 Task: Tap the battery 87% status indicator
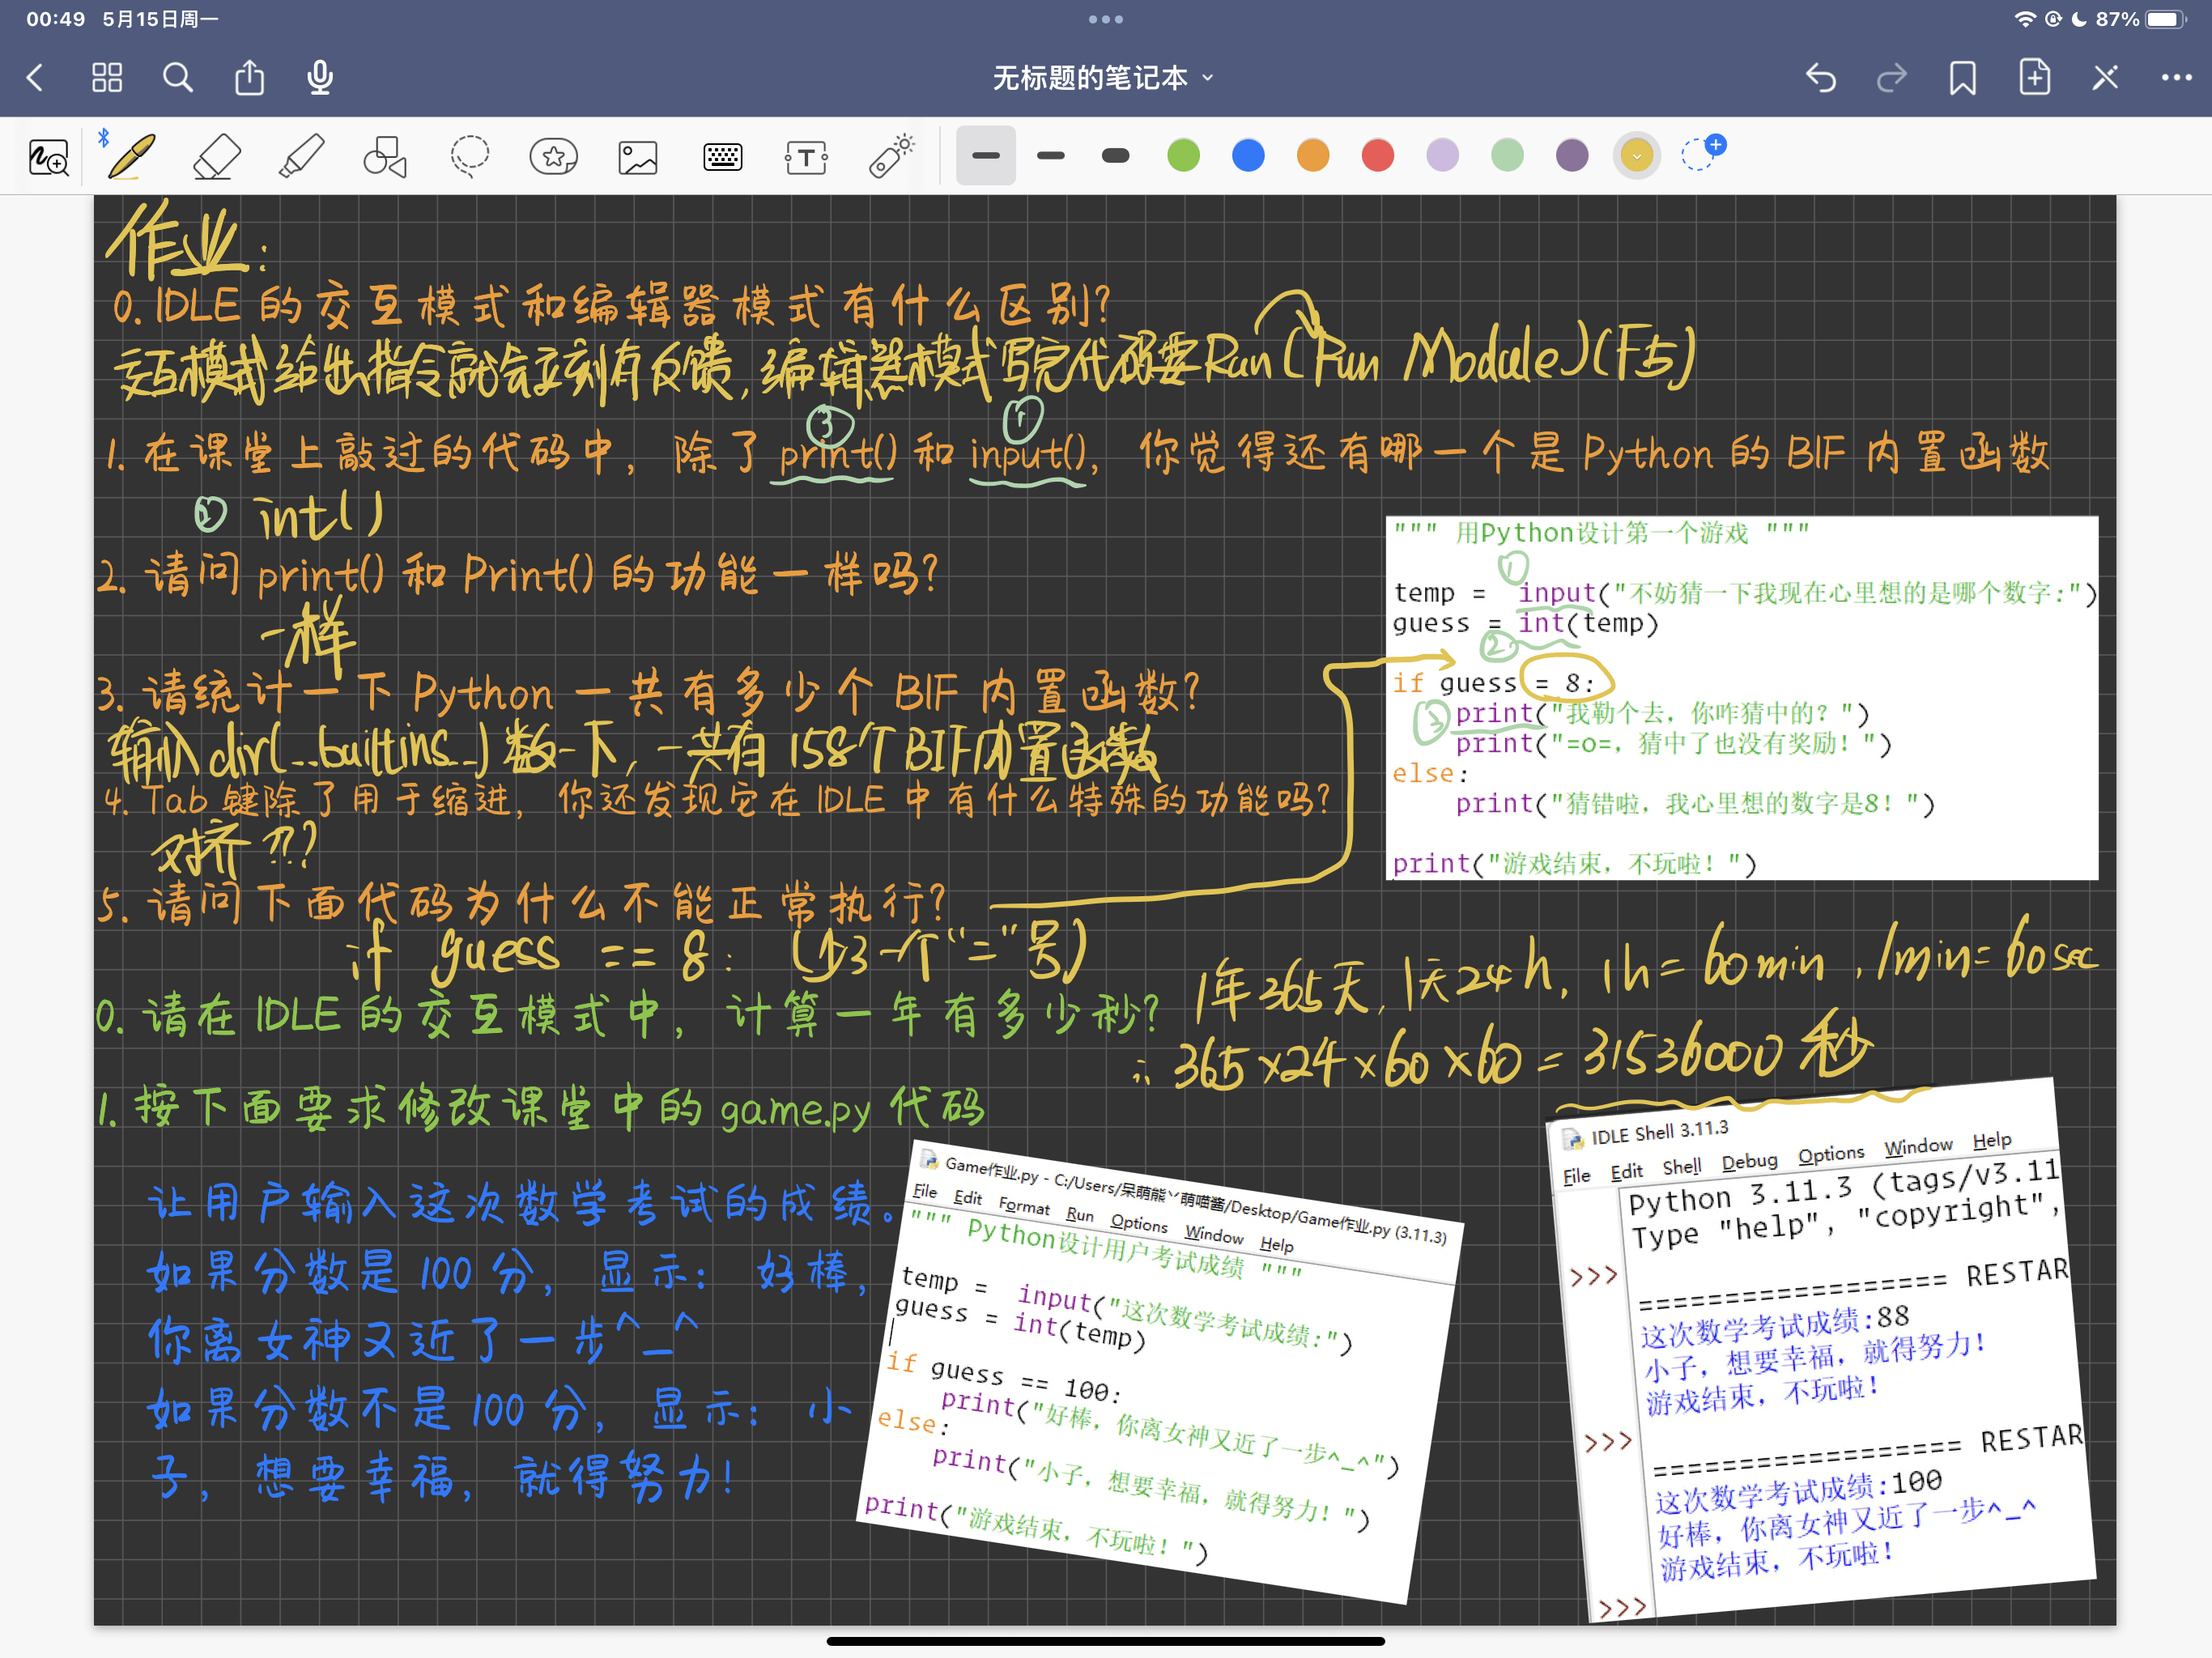click(x=2140, y=19)
